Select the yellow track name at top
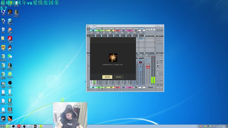The image size is (228, 128). coord(111,30)
